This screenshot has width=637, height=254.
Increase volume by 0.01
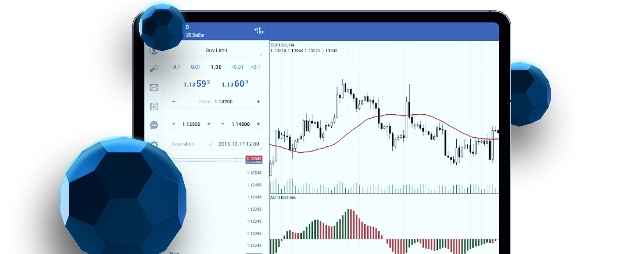(x=237, y=67)
